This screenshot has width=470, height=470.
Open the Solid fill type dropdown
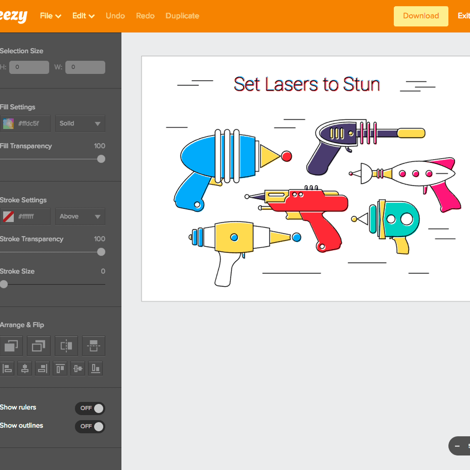pos(80,123)
